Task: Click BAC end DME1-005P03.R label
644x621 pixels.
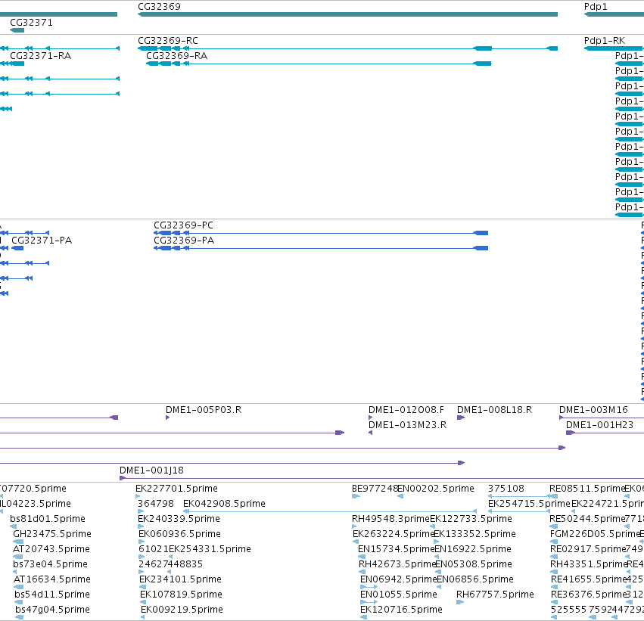Action: (x=204, y=410)
